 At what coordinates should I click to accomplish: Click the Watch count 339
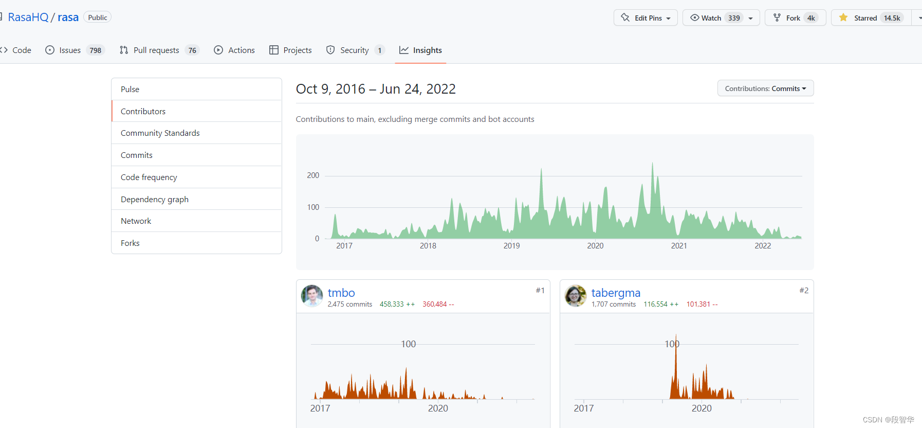point(734,17)
